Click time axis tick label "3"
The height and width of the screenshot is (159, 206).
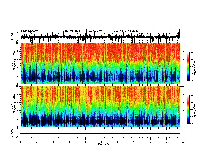pos(69,142)
